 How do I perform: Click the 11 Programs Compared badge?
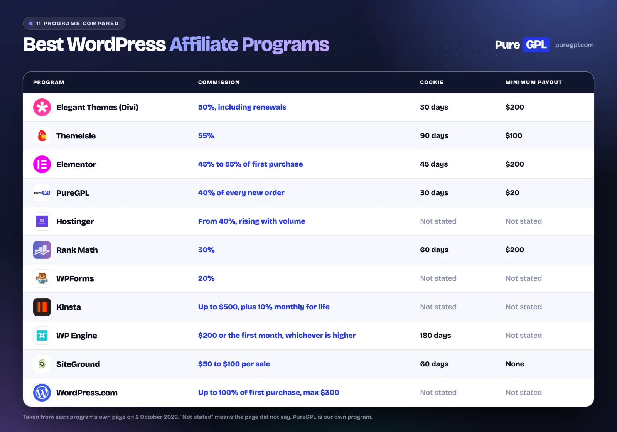pos(74,23)
